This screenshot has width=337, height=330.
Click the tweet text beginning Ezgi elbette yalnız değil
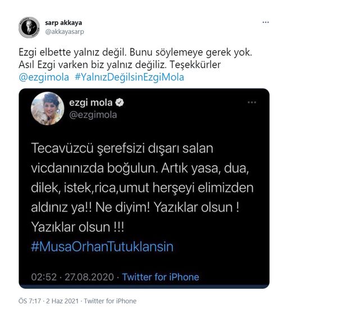click(135, 59)
